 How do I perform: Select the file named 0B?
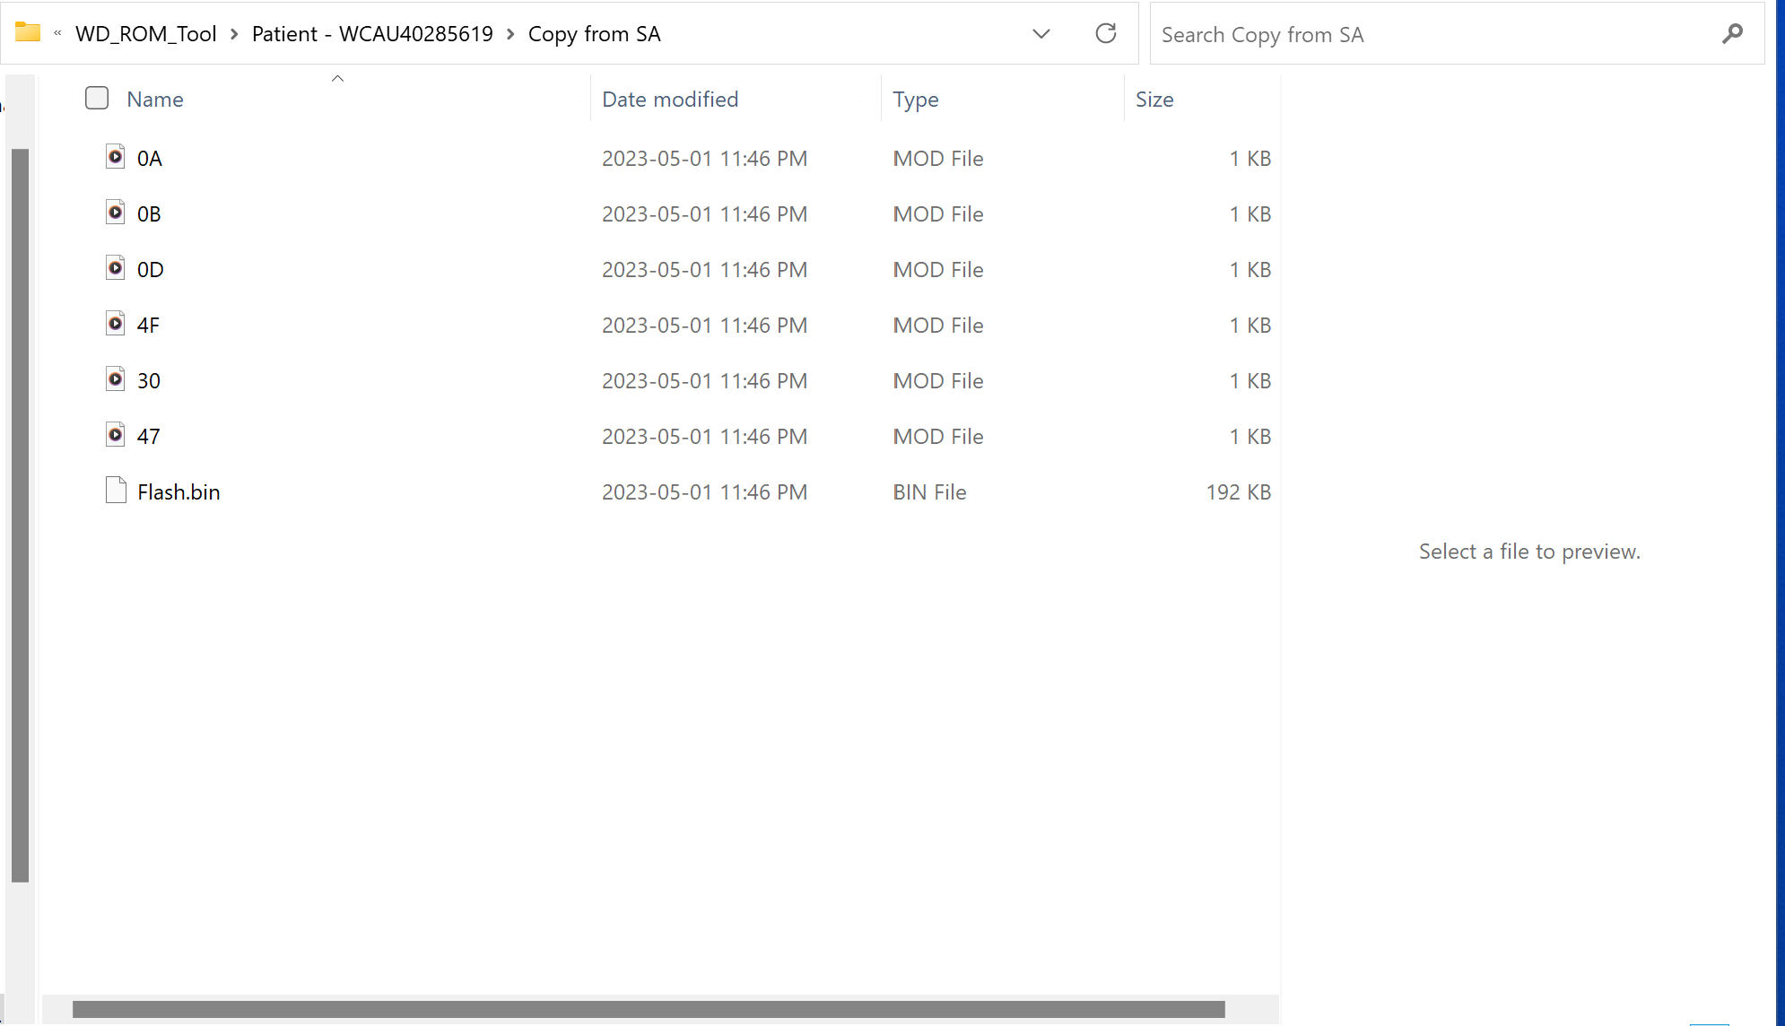tap(149, 214)
